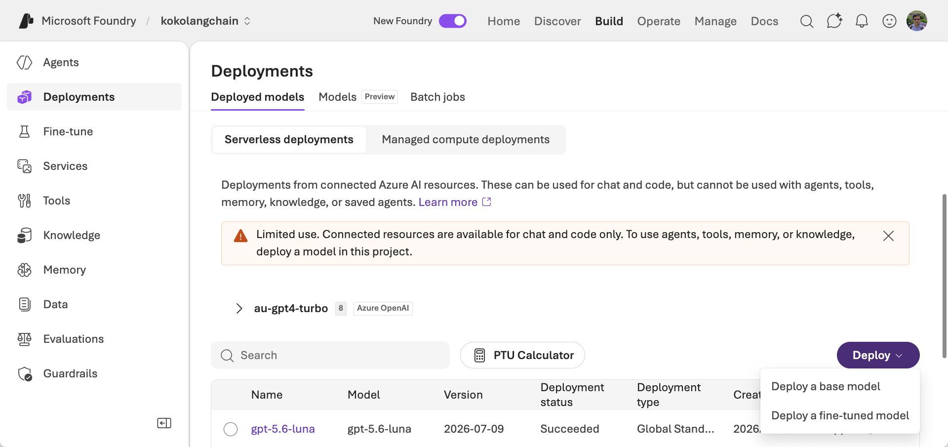
Task: Open Docs in top navigation
Action: 764,21
